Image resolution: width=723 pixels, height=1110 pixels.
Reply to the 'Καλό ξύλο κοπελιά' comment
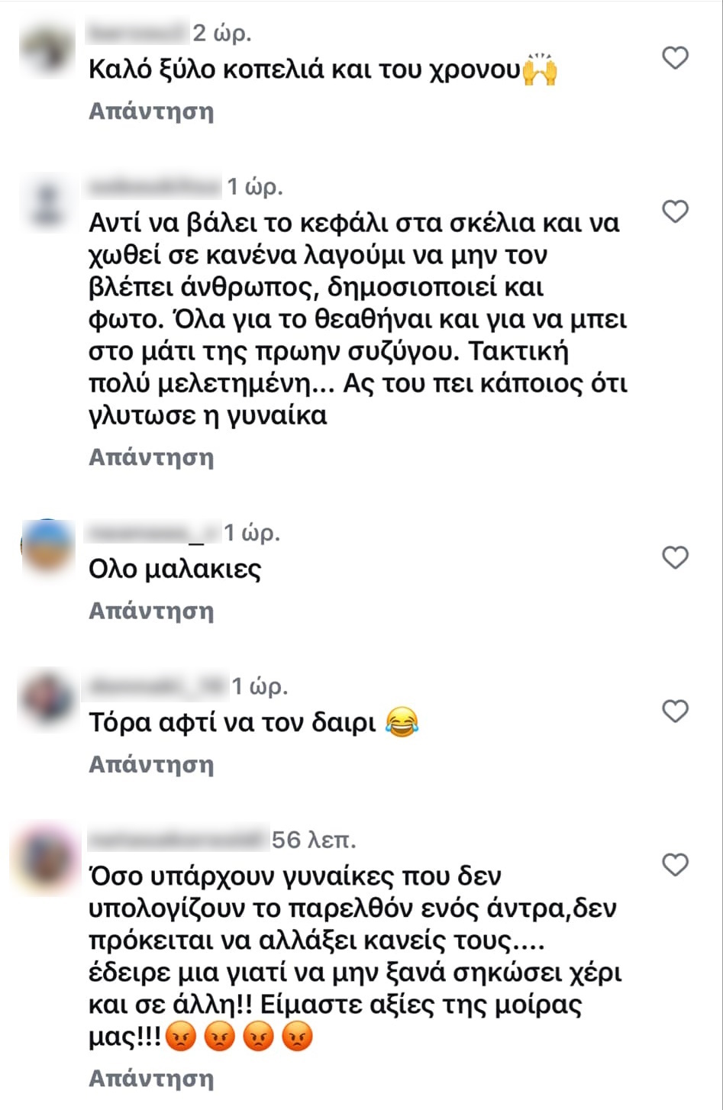pyautogui.click(x=151, y=111)
